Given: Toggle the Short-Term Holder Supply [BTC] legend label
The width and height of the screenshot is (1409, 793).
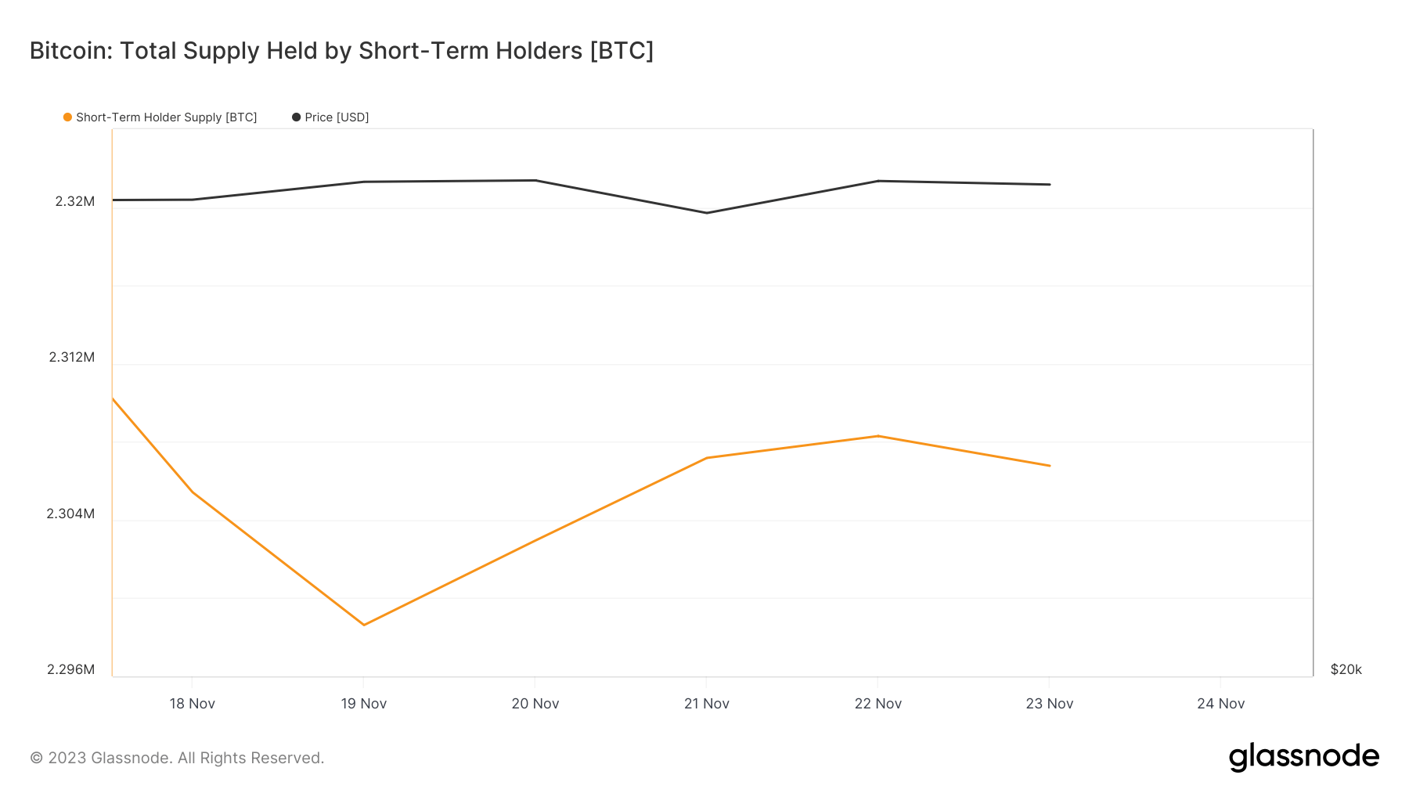Looking at the screenshot, I should pos(166,117).
